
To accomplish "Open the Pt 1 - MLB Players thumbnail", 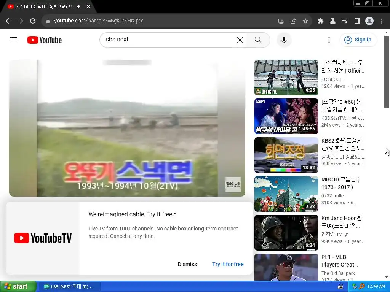I will [x=286, y=267].
